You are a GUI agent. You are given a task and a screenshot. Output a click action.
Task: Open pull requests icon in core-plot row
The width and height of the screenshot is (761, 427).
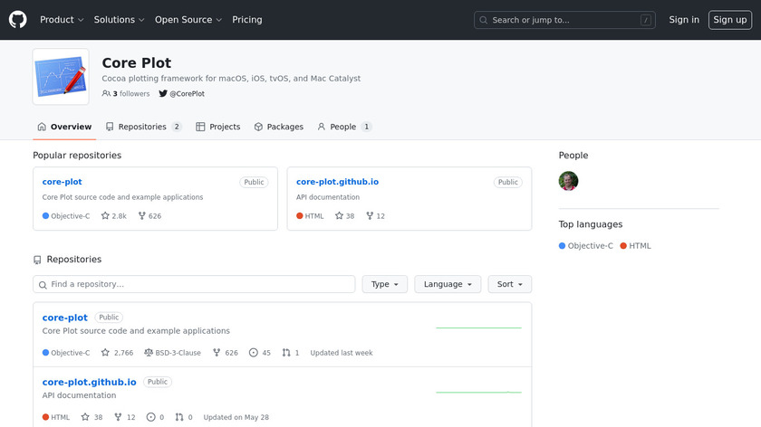click(x=286, y=353)
